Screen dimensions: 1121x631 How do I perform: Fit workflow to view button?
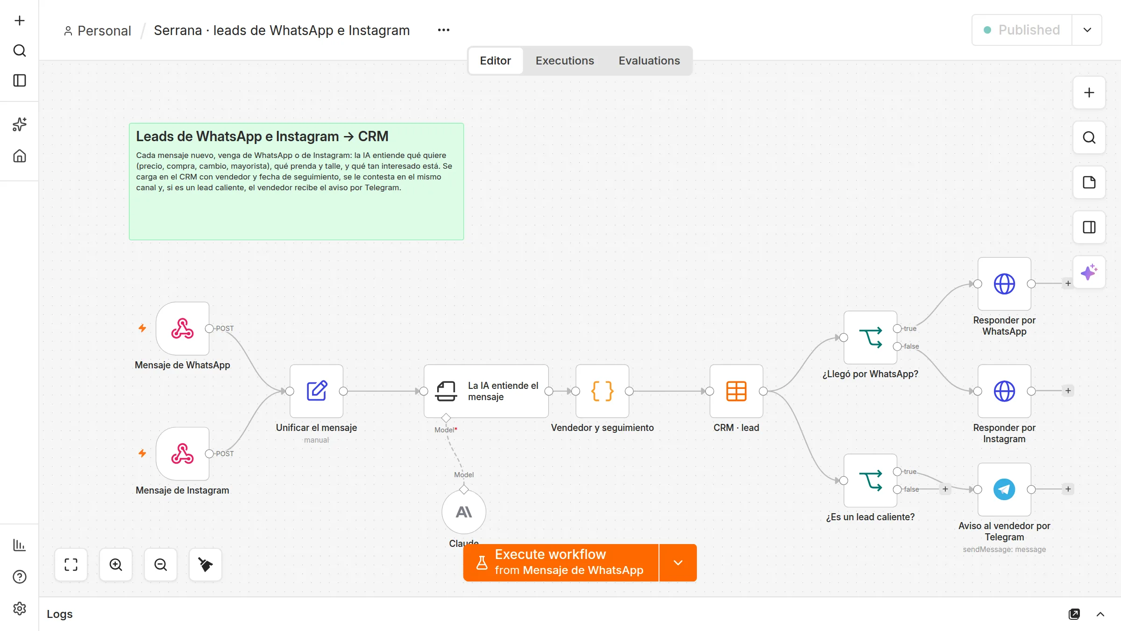[71, 565]
